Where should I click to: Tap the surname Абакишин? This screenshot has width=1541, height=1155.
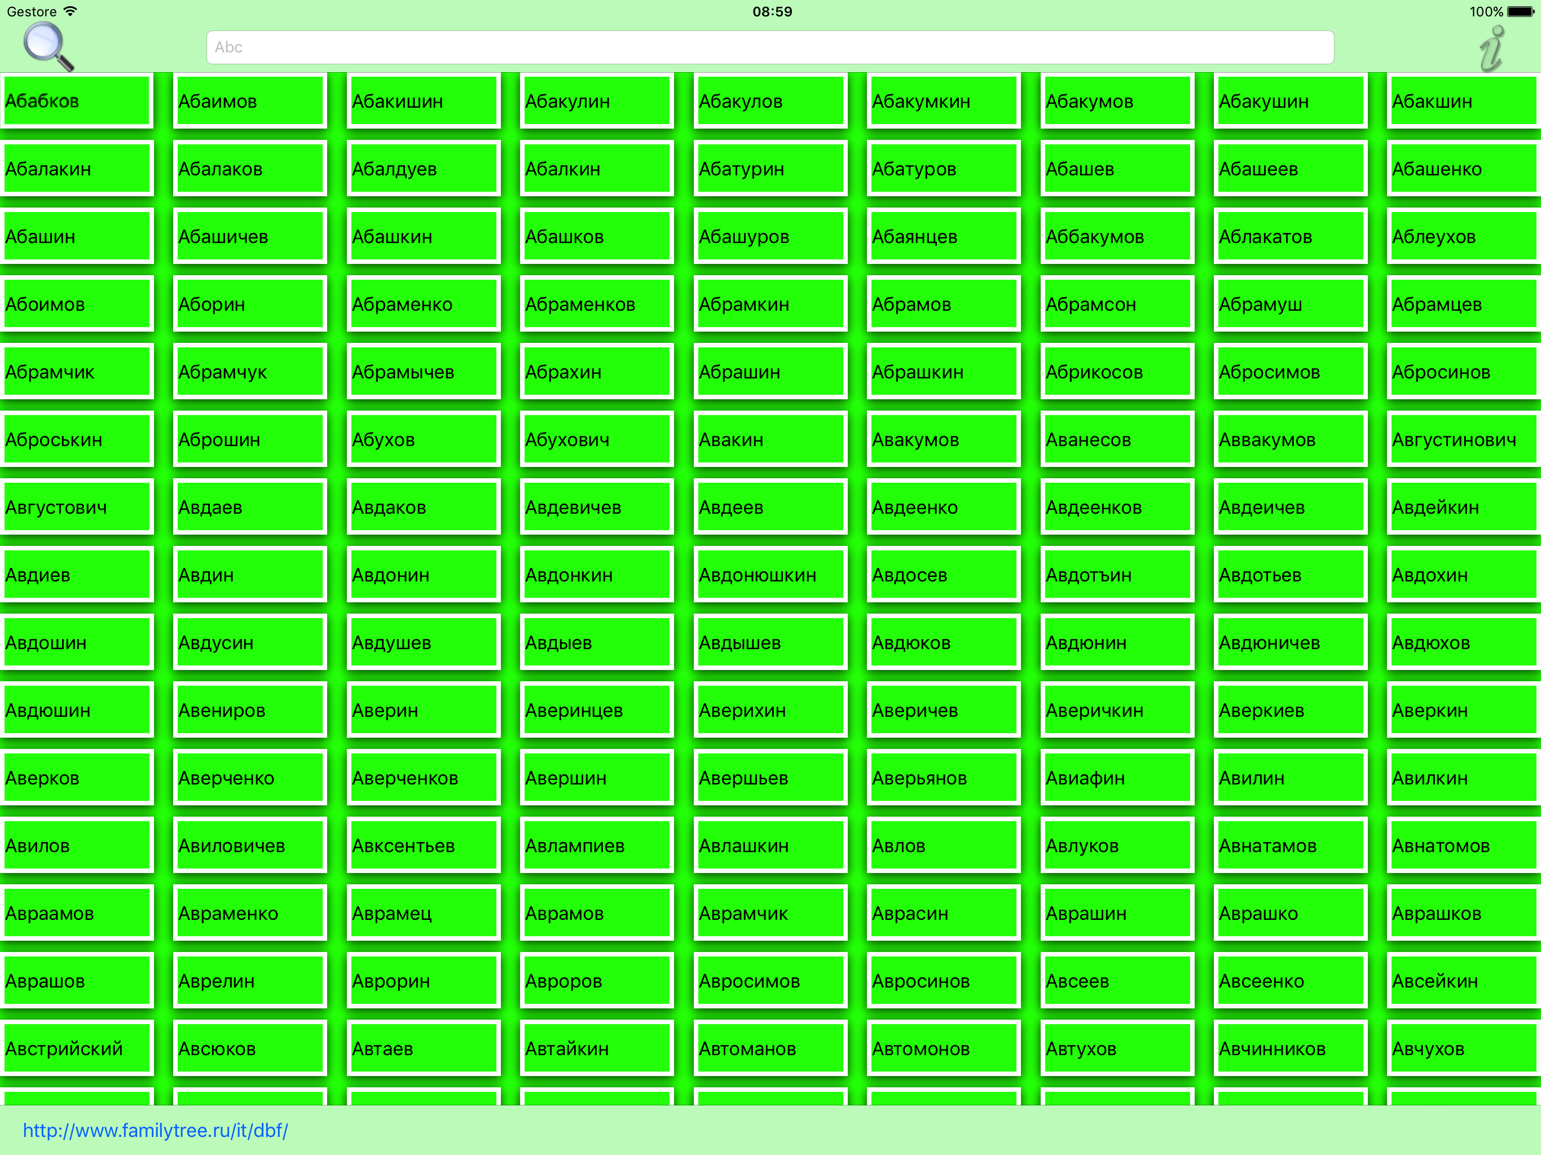coord(423,101)
